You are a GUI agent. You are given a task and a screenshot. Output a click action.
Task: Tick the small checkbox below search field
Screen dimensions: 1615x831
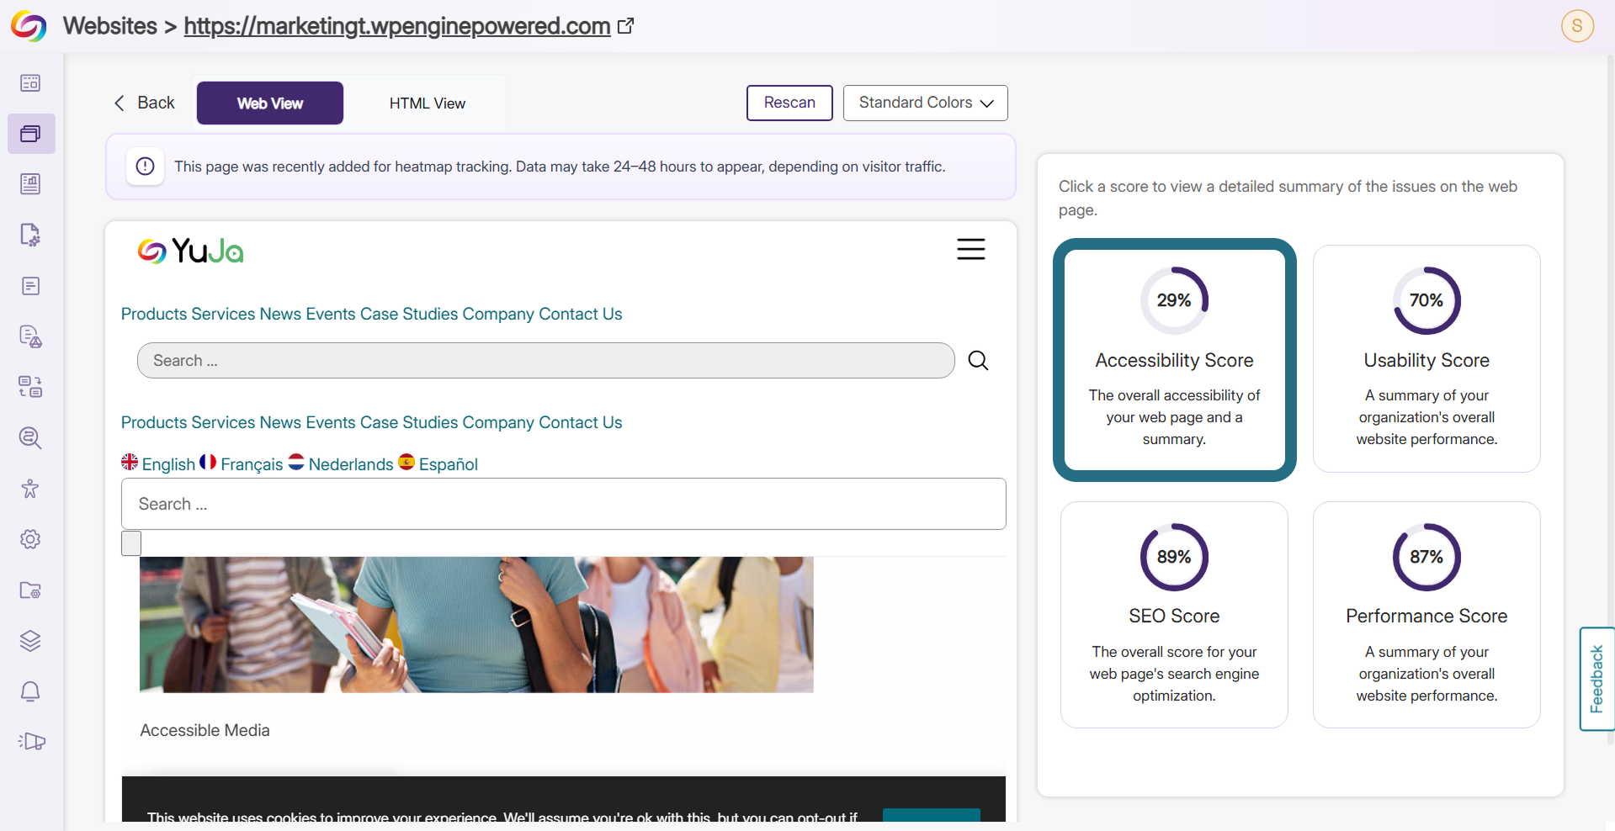tap(131, 543)
